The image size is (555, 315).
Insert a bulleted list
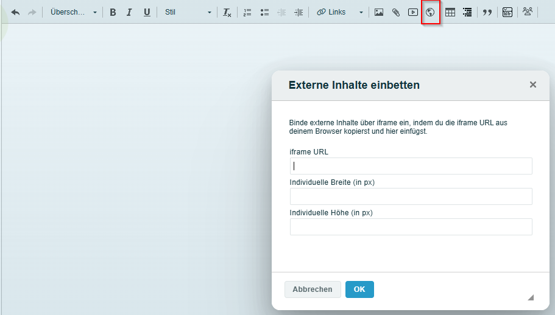264,12
